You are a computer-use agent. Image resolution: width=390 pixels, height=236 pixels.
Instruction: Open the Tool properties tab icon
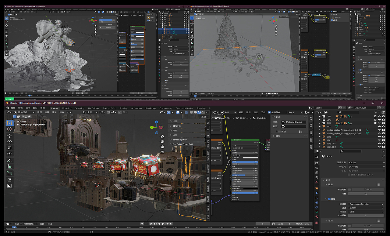(317, 156)
